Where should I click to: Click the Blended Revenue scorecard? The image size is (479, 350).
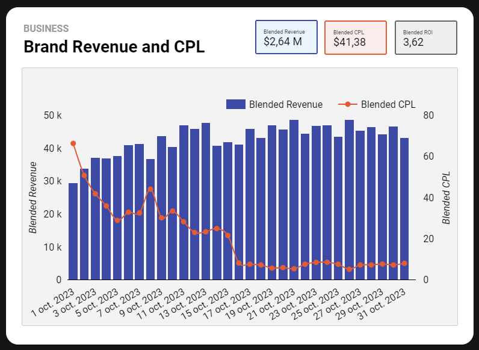pyautogui.click(x=286, y=37)
